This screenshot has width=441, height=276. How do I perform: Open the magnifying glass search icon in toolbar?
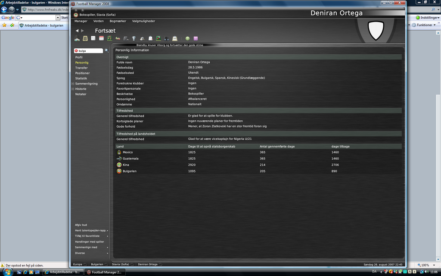click(142, 38)
